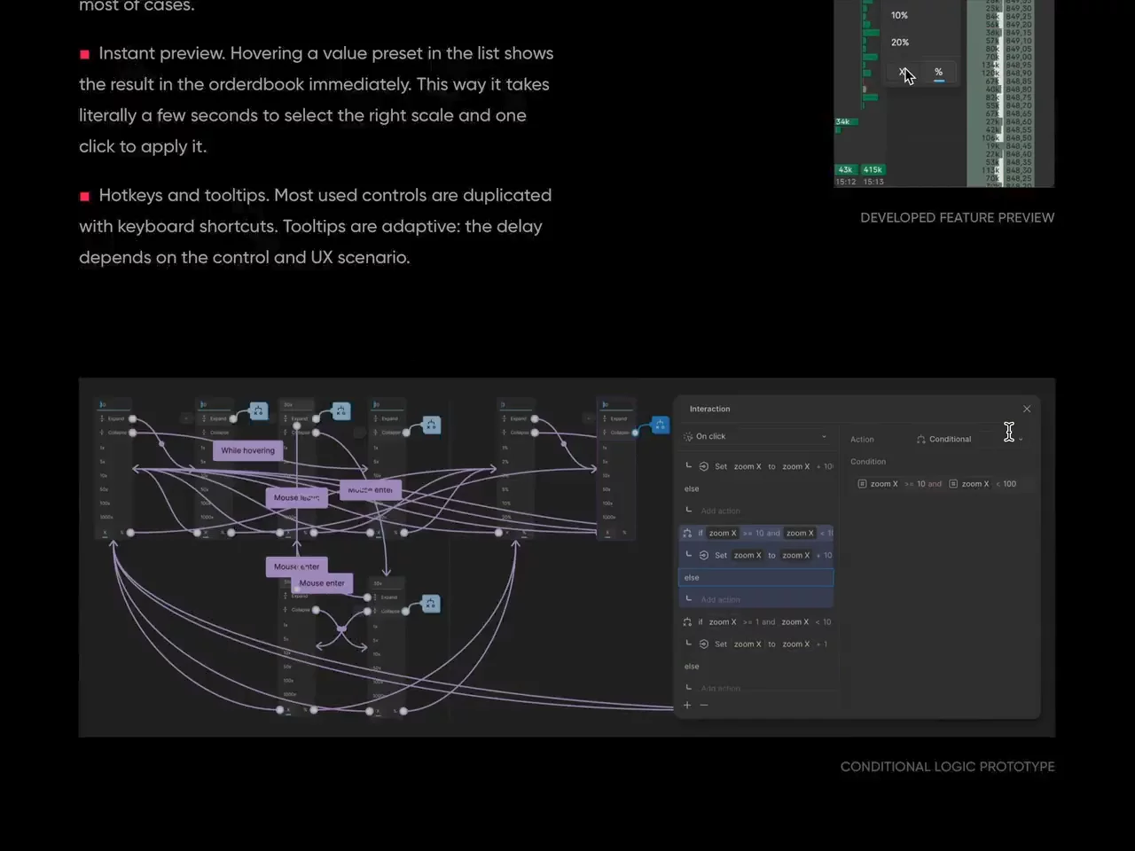Open the On click trigger dropdown
The width and height of the screenshot is (1135, 851).
pyautogui.click(x=755, y=436)
